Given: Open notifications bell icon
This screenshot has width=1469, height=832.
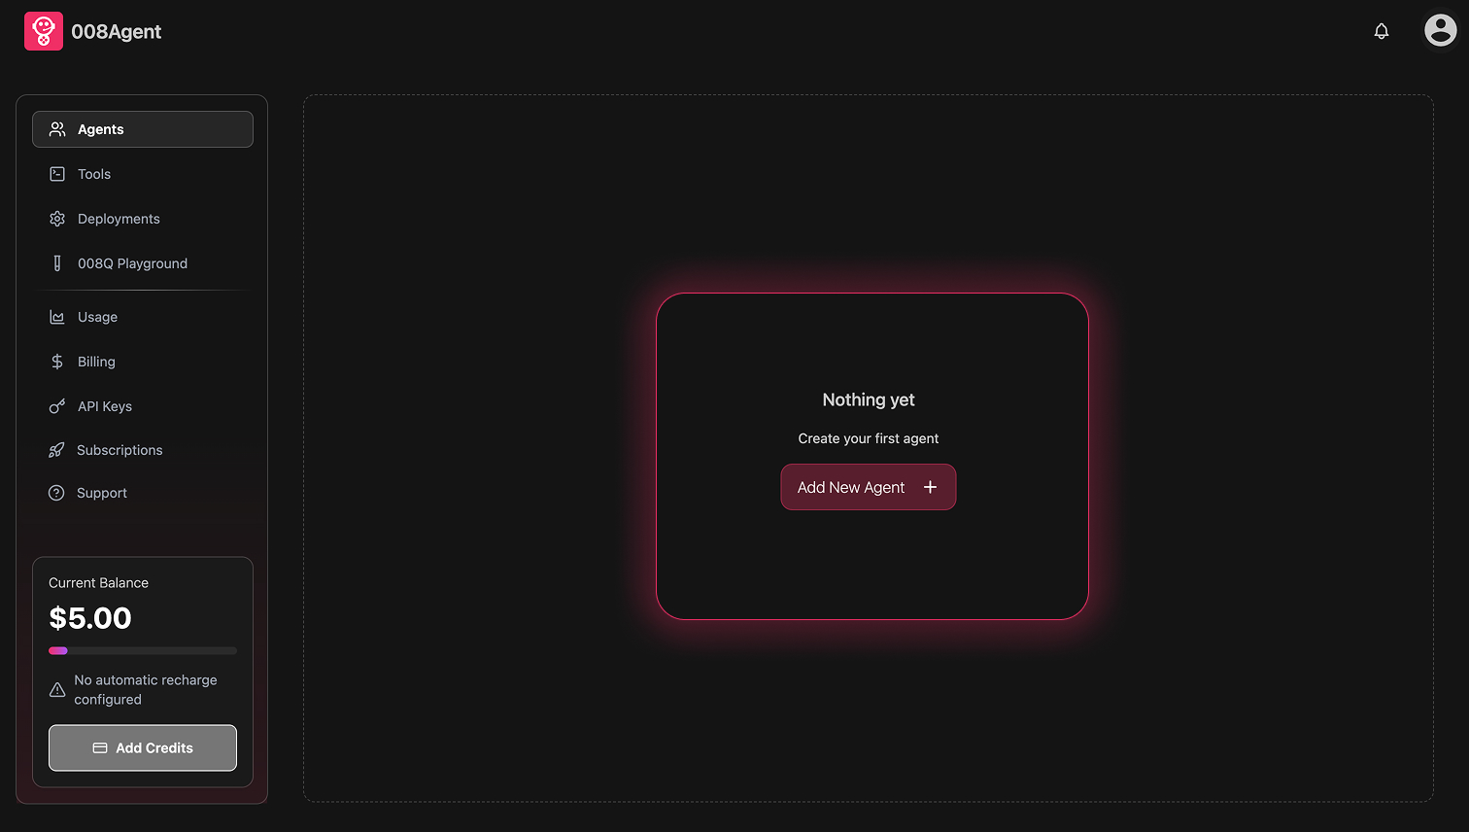Looking at the screenshot, I should (1381, 31).
